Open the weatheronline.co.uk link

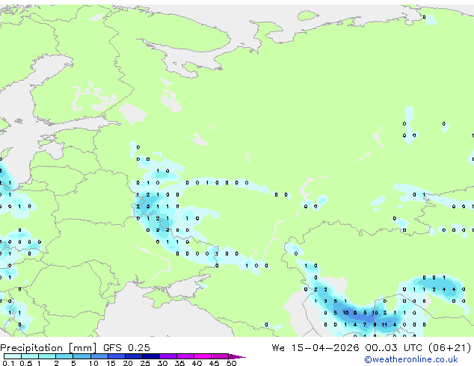point(411,359)
